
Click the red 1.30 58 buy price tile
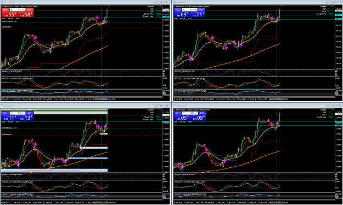click(26, 15)
